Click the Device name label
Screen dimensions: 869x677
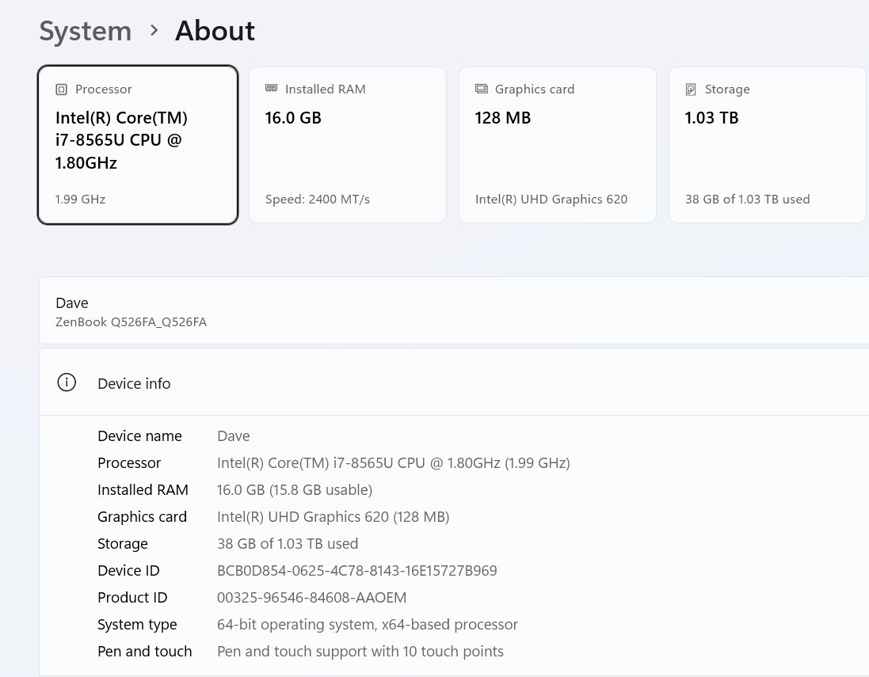click(x=139, y=436)
